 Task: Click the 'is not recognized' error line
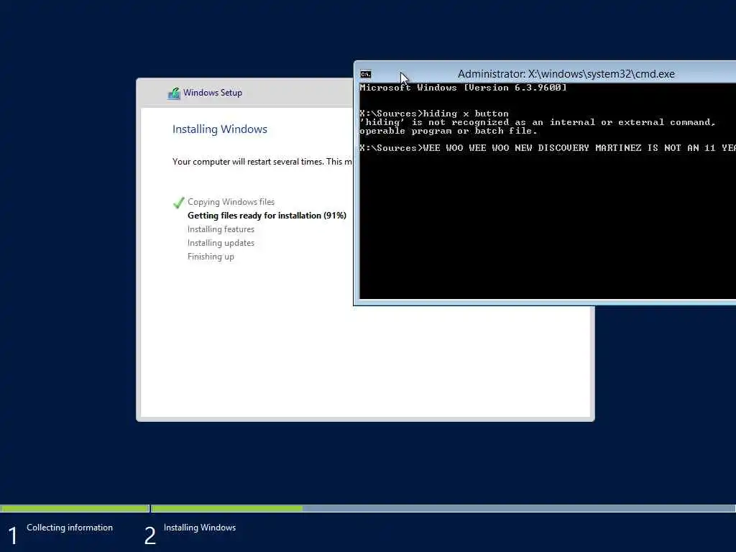coord(538,122)
